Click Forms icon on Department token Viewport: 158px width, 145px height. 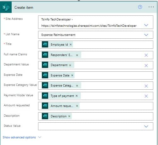pyautogui.click(x=45, y=65)
